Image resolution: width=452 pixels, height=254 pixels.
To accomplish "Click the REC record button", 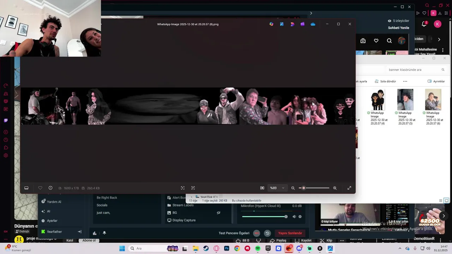I will pos(257,233).
